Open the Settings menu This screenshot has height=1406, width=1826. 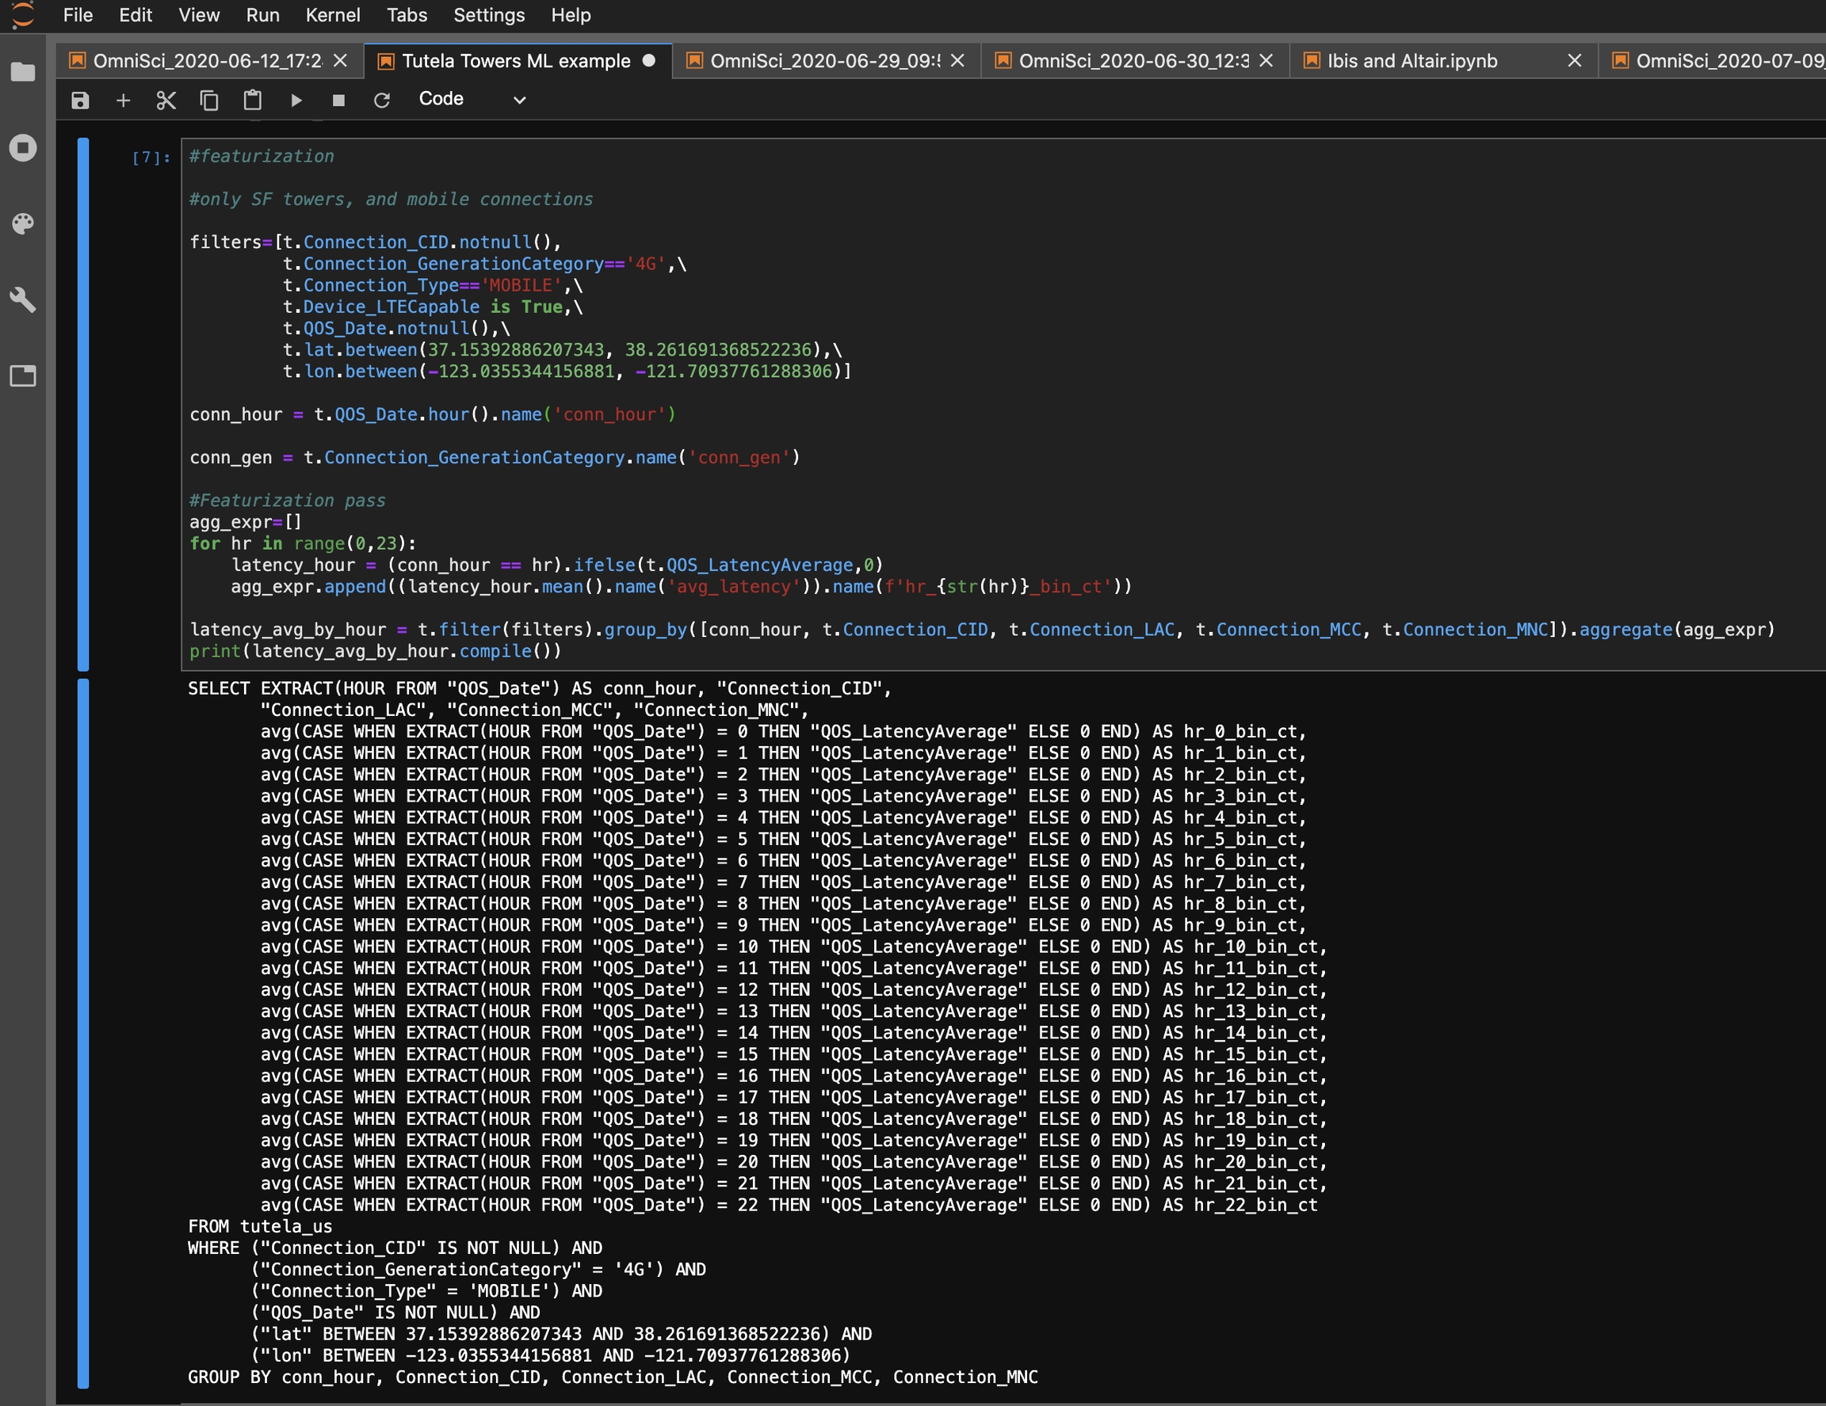488,15
